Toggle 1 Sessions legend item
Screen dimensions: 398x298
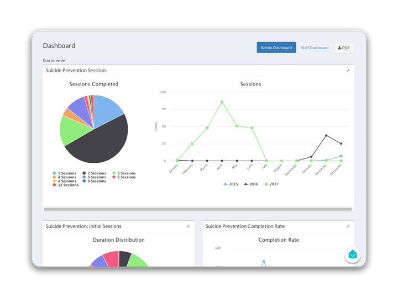[65, 173]
